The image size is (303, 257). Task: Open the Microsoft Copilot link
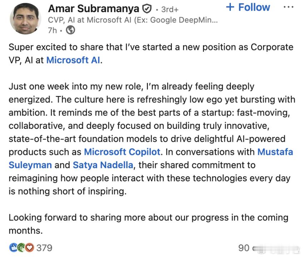(122, 152)
